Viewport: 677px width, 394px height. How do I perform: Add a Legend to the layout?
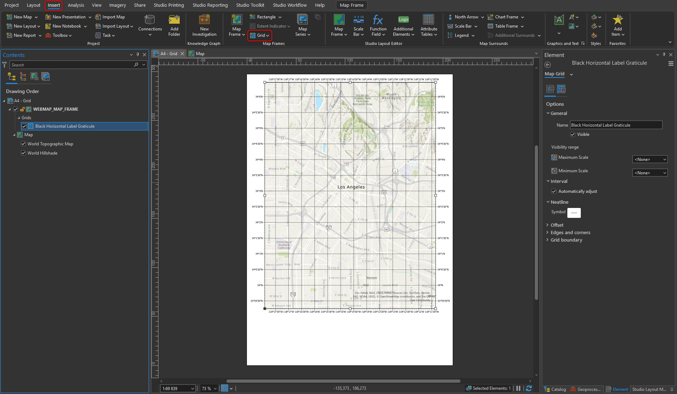(460, 35)
